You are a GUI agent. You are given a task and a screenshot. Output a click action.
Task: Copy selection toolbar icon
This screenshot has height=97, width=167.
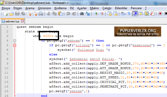click(54, 14)
